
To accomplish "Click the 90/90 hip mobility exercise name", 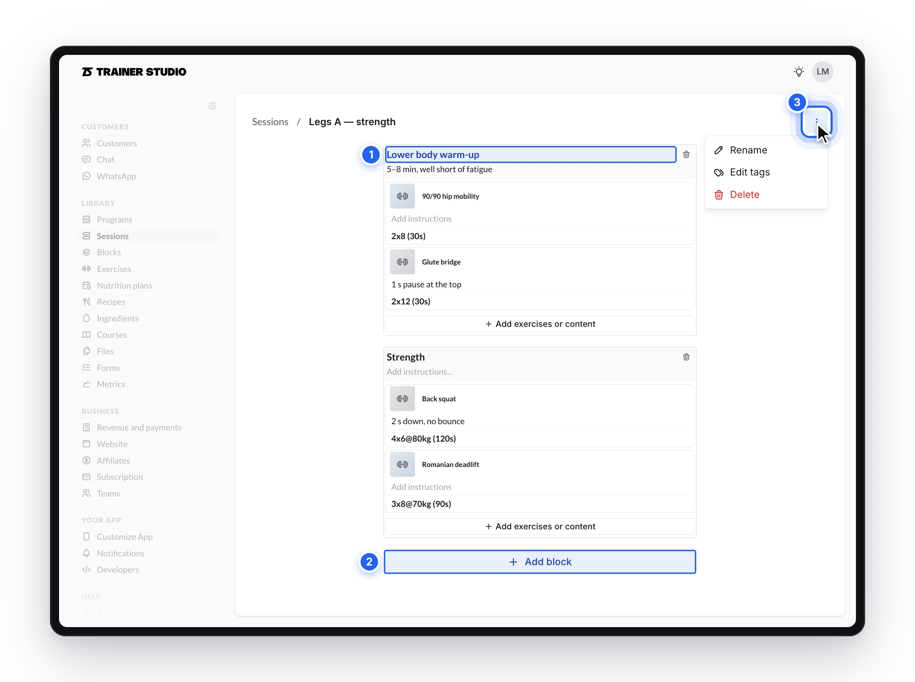I will pos(450,196).
